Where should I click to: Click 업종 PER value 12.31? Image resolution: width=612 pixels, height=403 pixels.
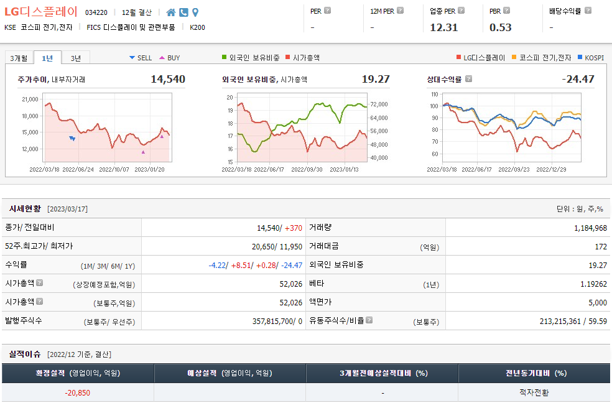click(444, 27)
